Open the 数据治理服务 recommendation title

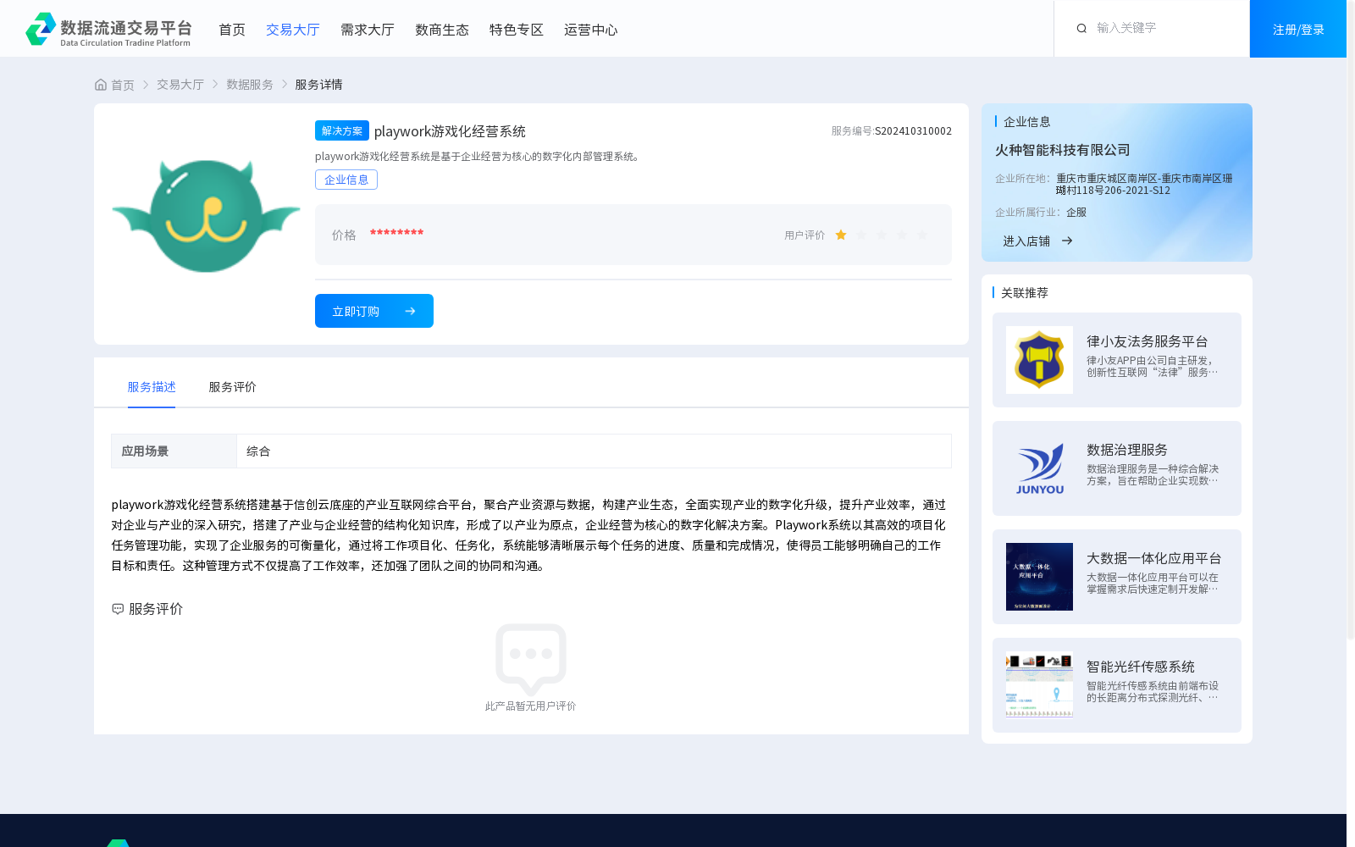(x=1127, y=450)
